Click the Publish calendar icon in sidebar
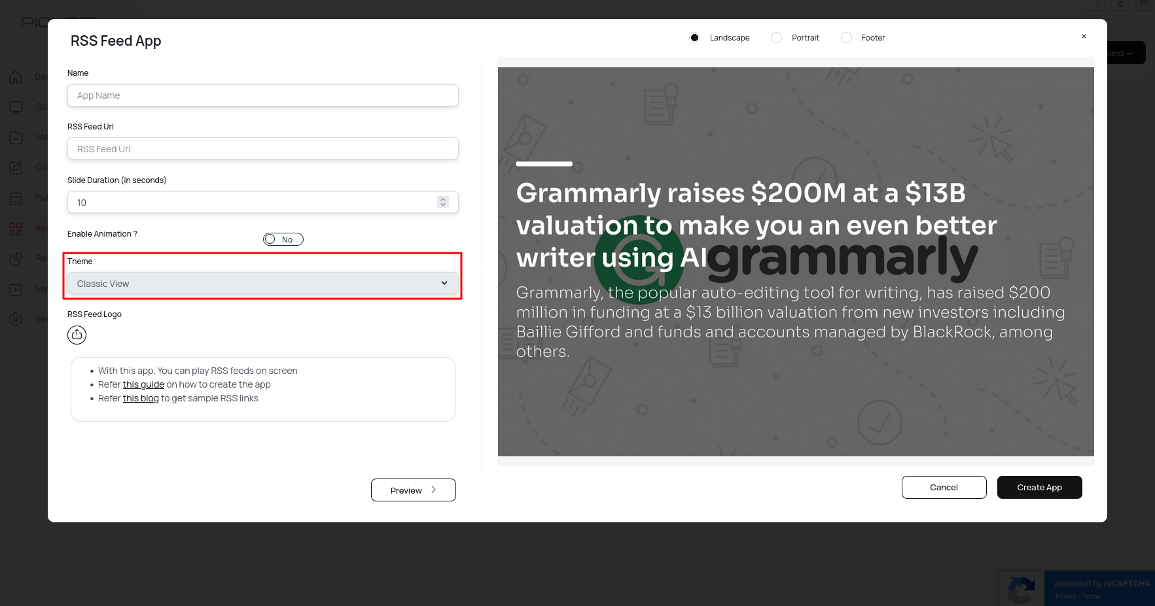 tap(16, 198)
